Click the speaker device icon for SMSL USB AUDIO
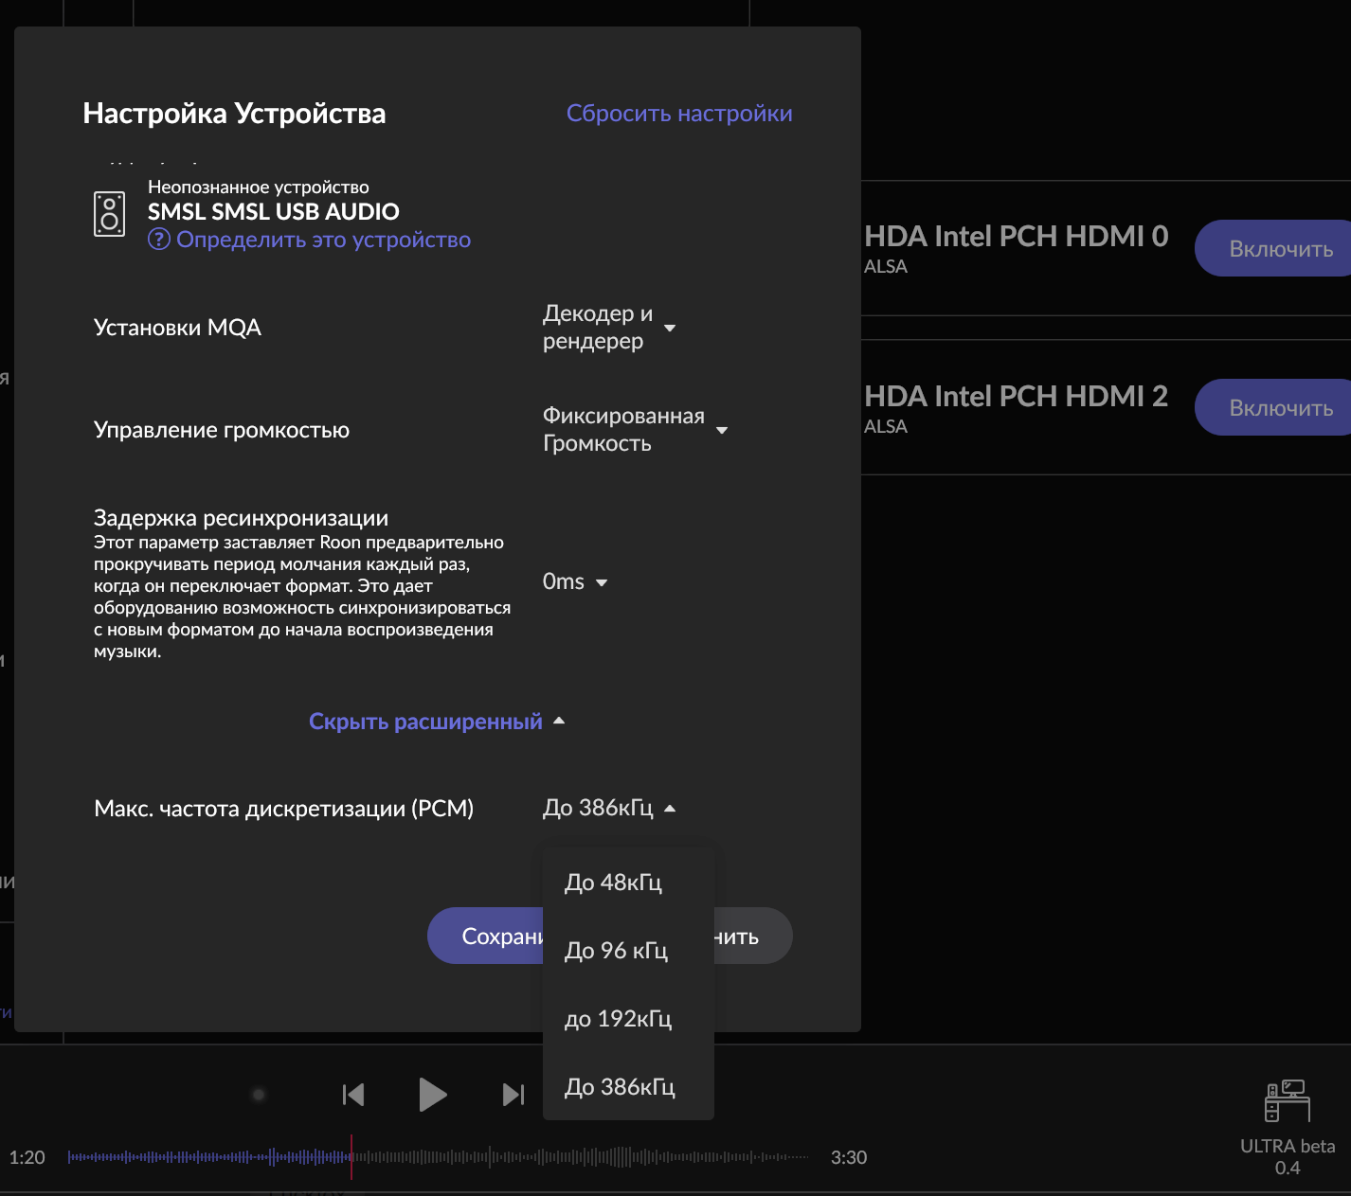 [x=110, y=214]
